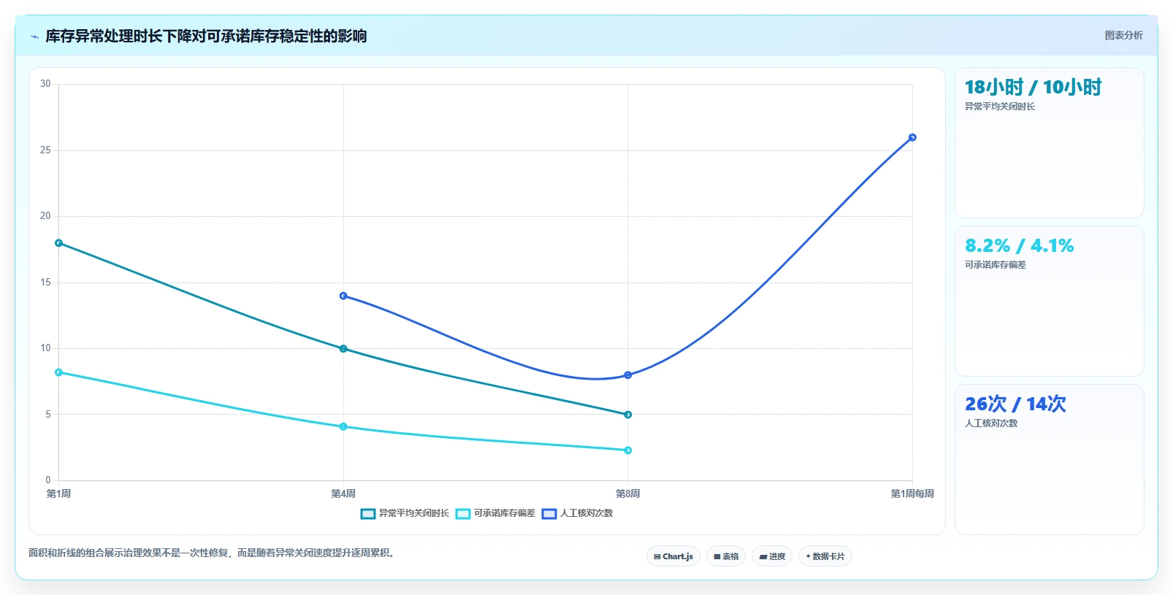Image resolution: width=1173 pixels, height=595 pixels.
Task: Click the teal data point at 18, 第1周
Action: (59, 243)
